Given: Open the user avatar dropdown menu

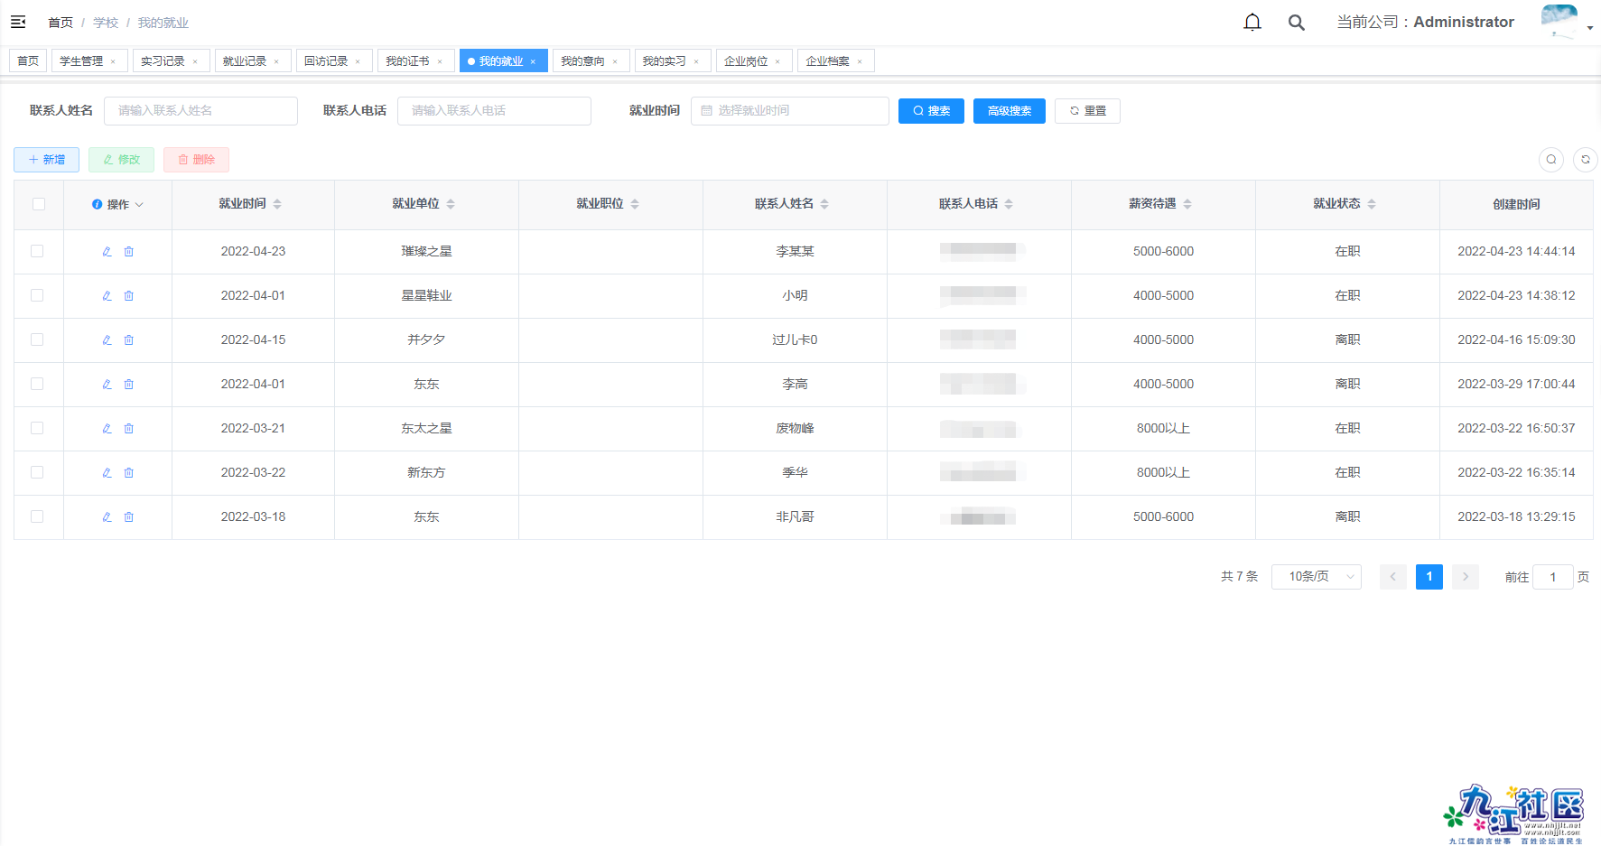Looking at the screenshot, I should [x=1560, y=22].
